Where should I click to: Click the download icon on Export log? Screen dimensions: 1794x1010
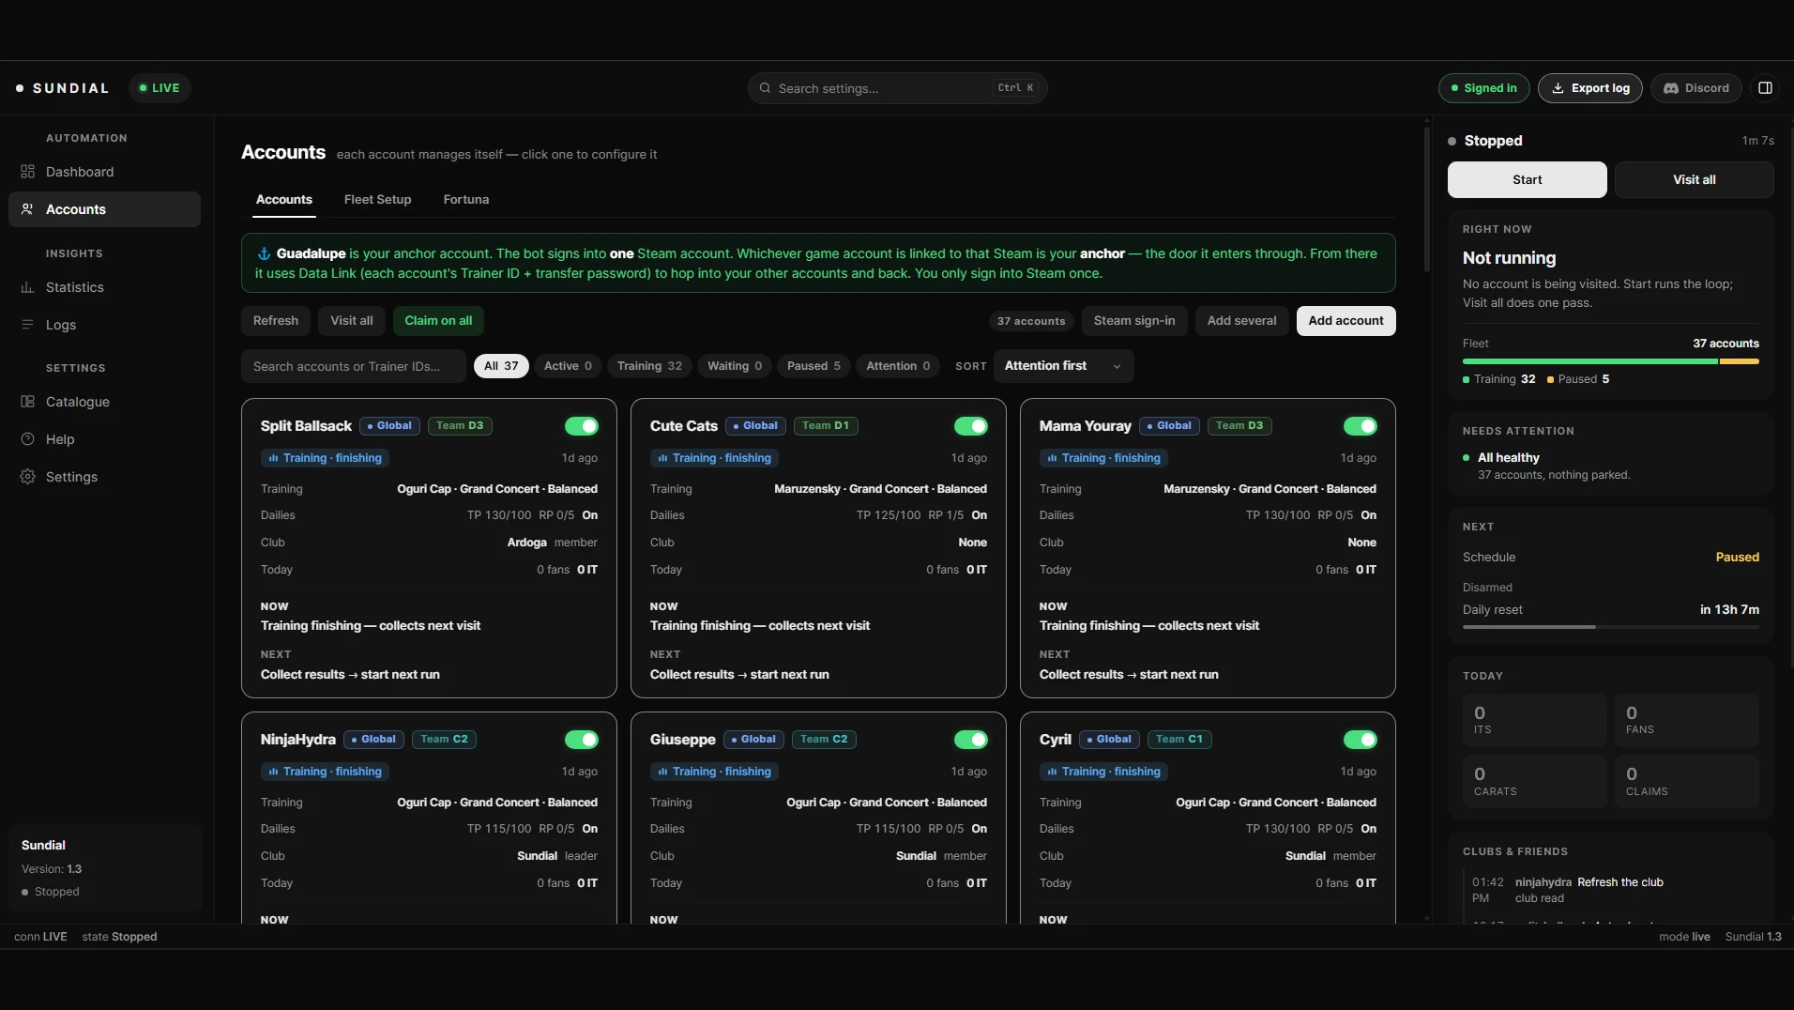point(1558,88)
